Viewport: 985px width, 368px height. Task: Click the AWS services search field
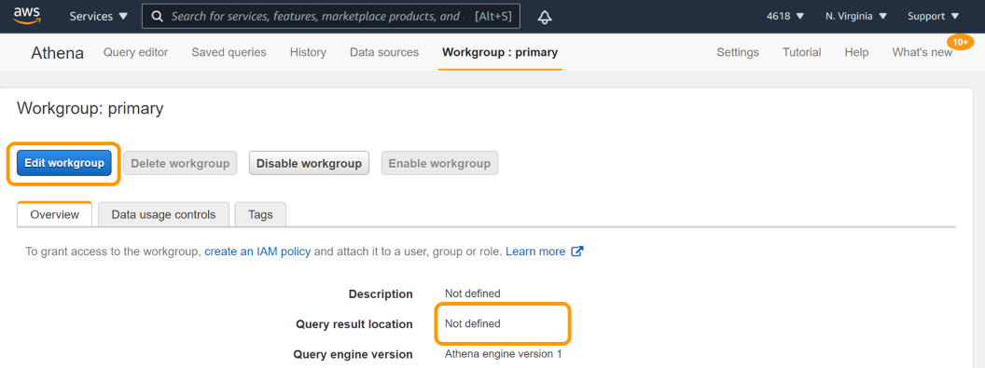pyautogui.click(x=331, y=16)
